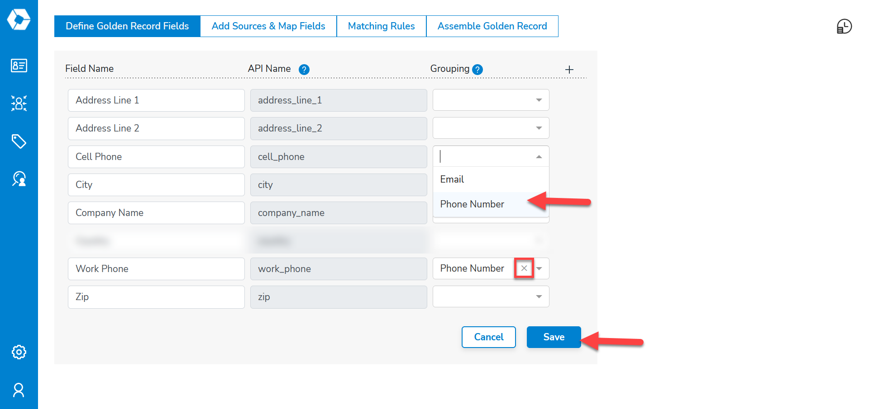
Task: Open the user profile sidebar icon
Action: tap(19, 390)
